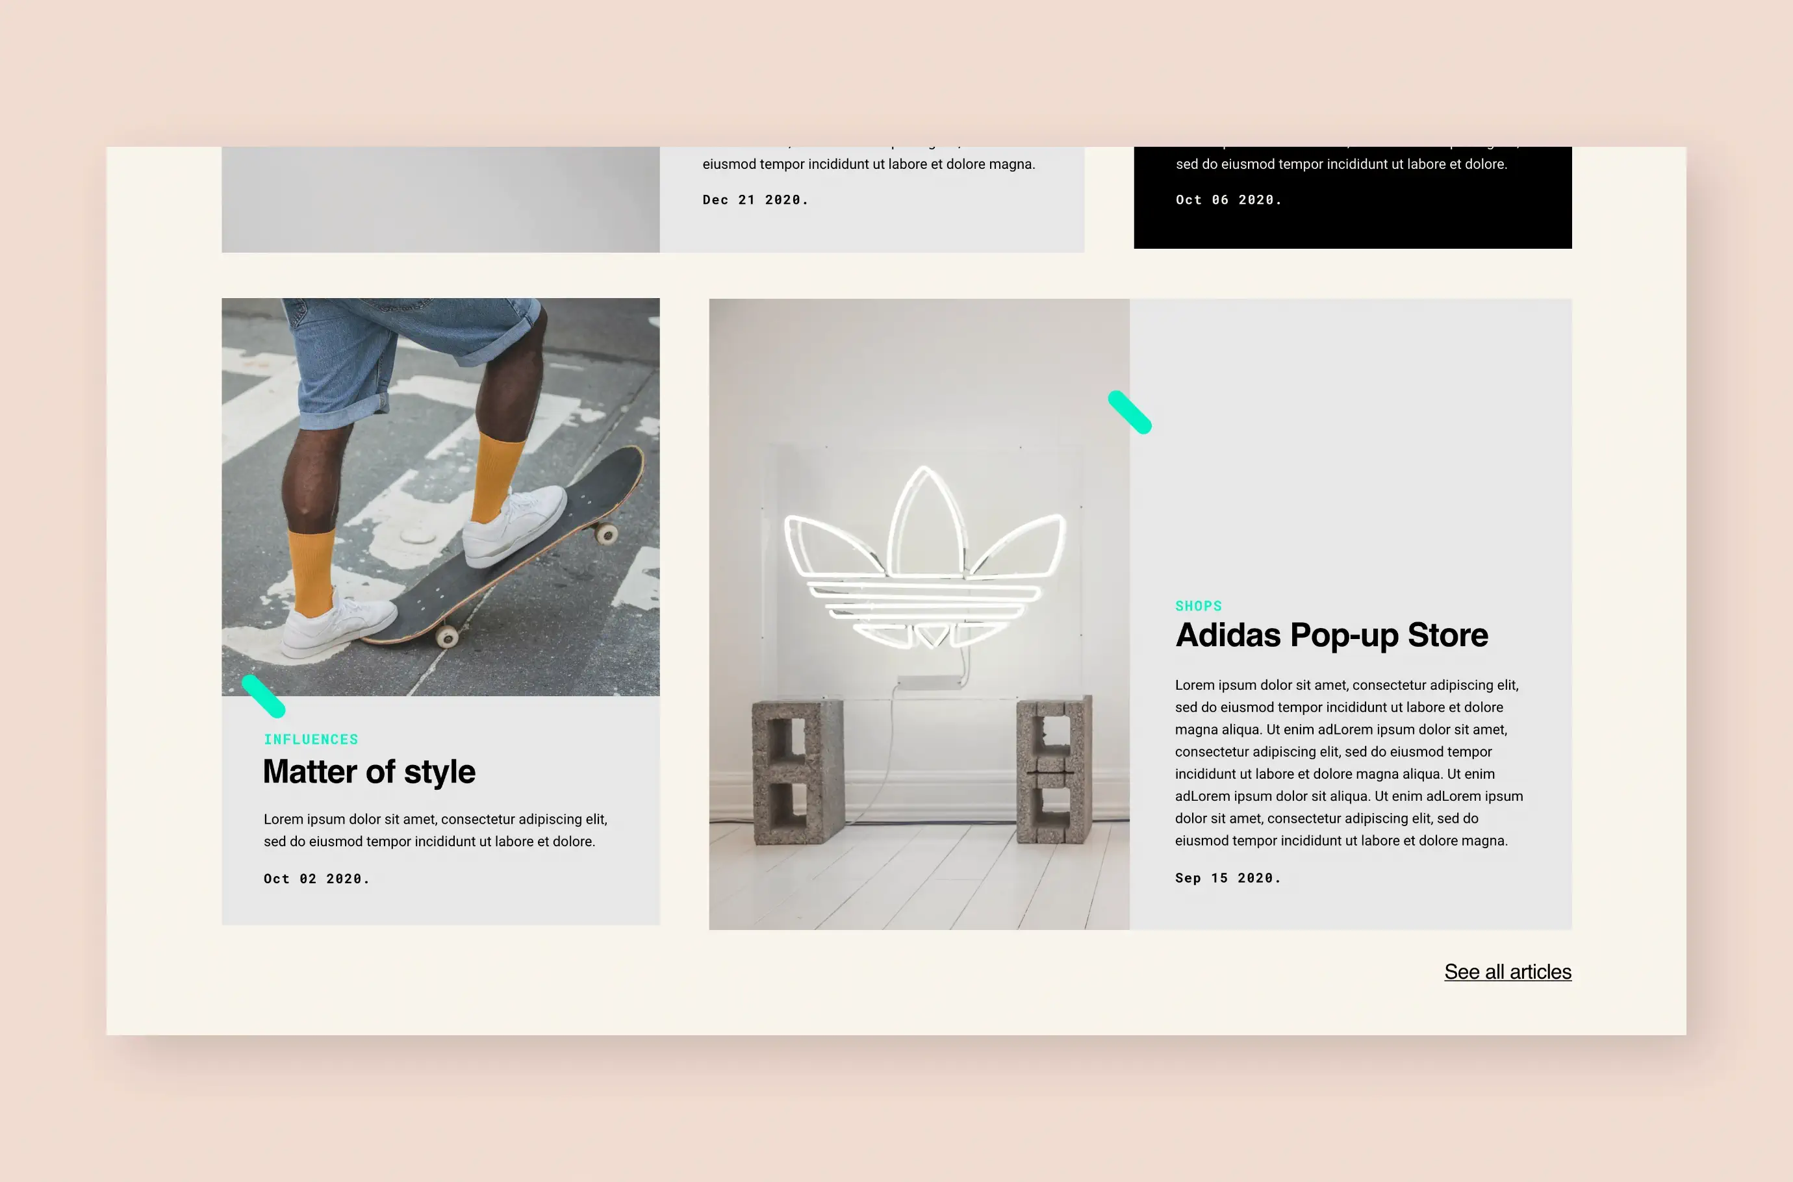The width and height of the screenshot is (1793, 1182).
Task: Click the 'Dec 21 2020.' date text
Action: point(755,200)
